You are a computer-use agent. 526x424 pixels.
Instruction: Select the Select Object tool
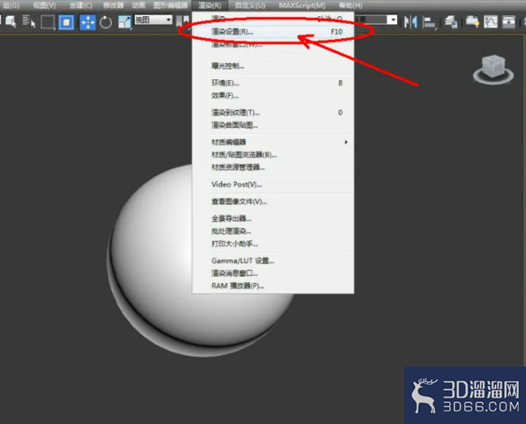pos(11,22)
